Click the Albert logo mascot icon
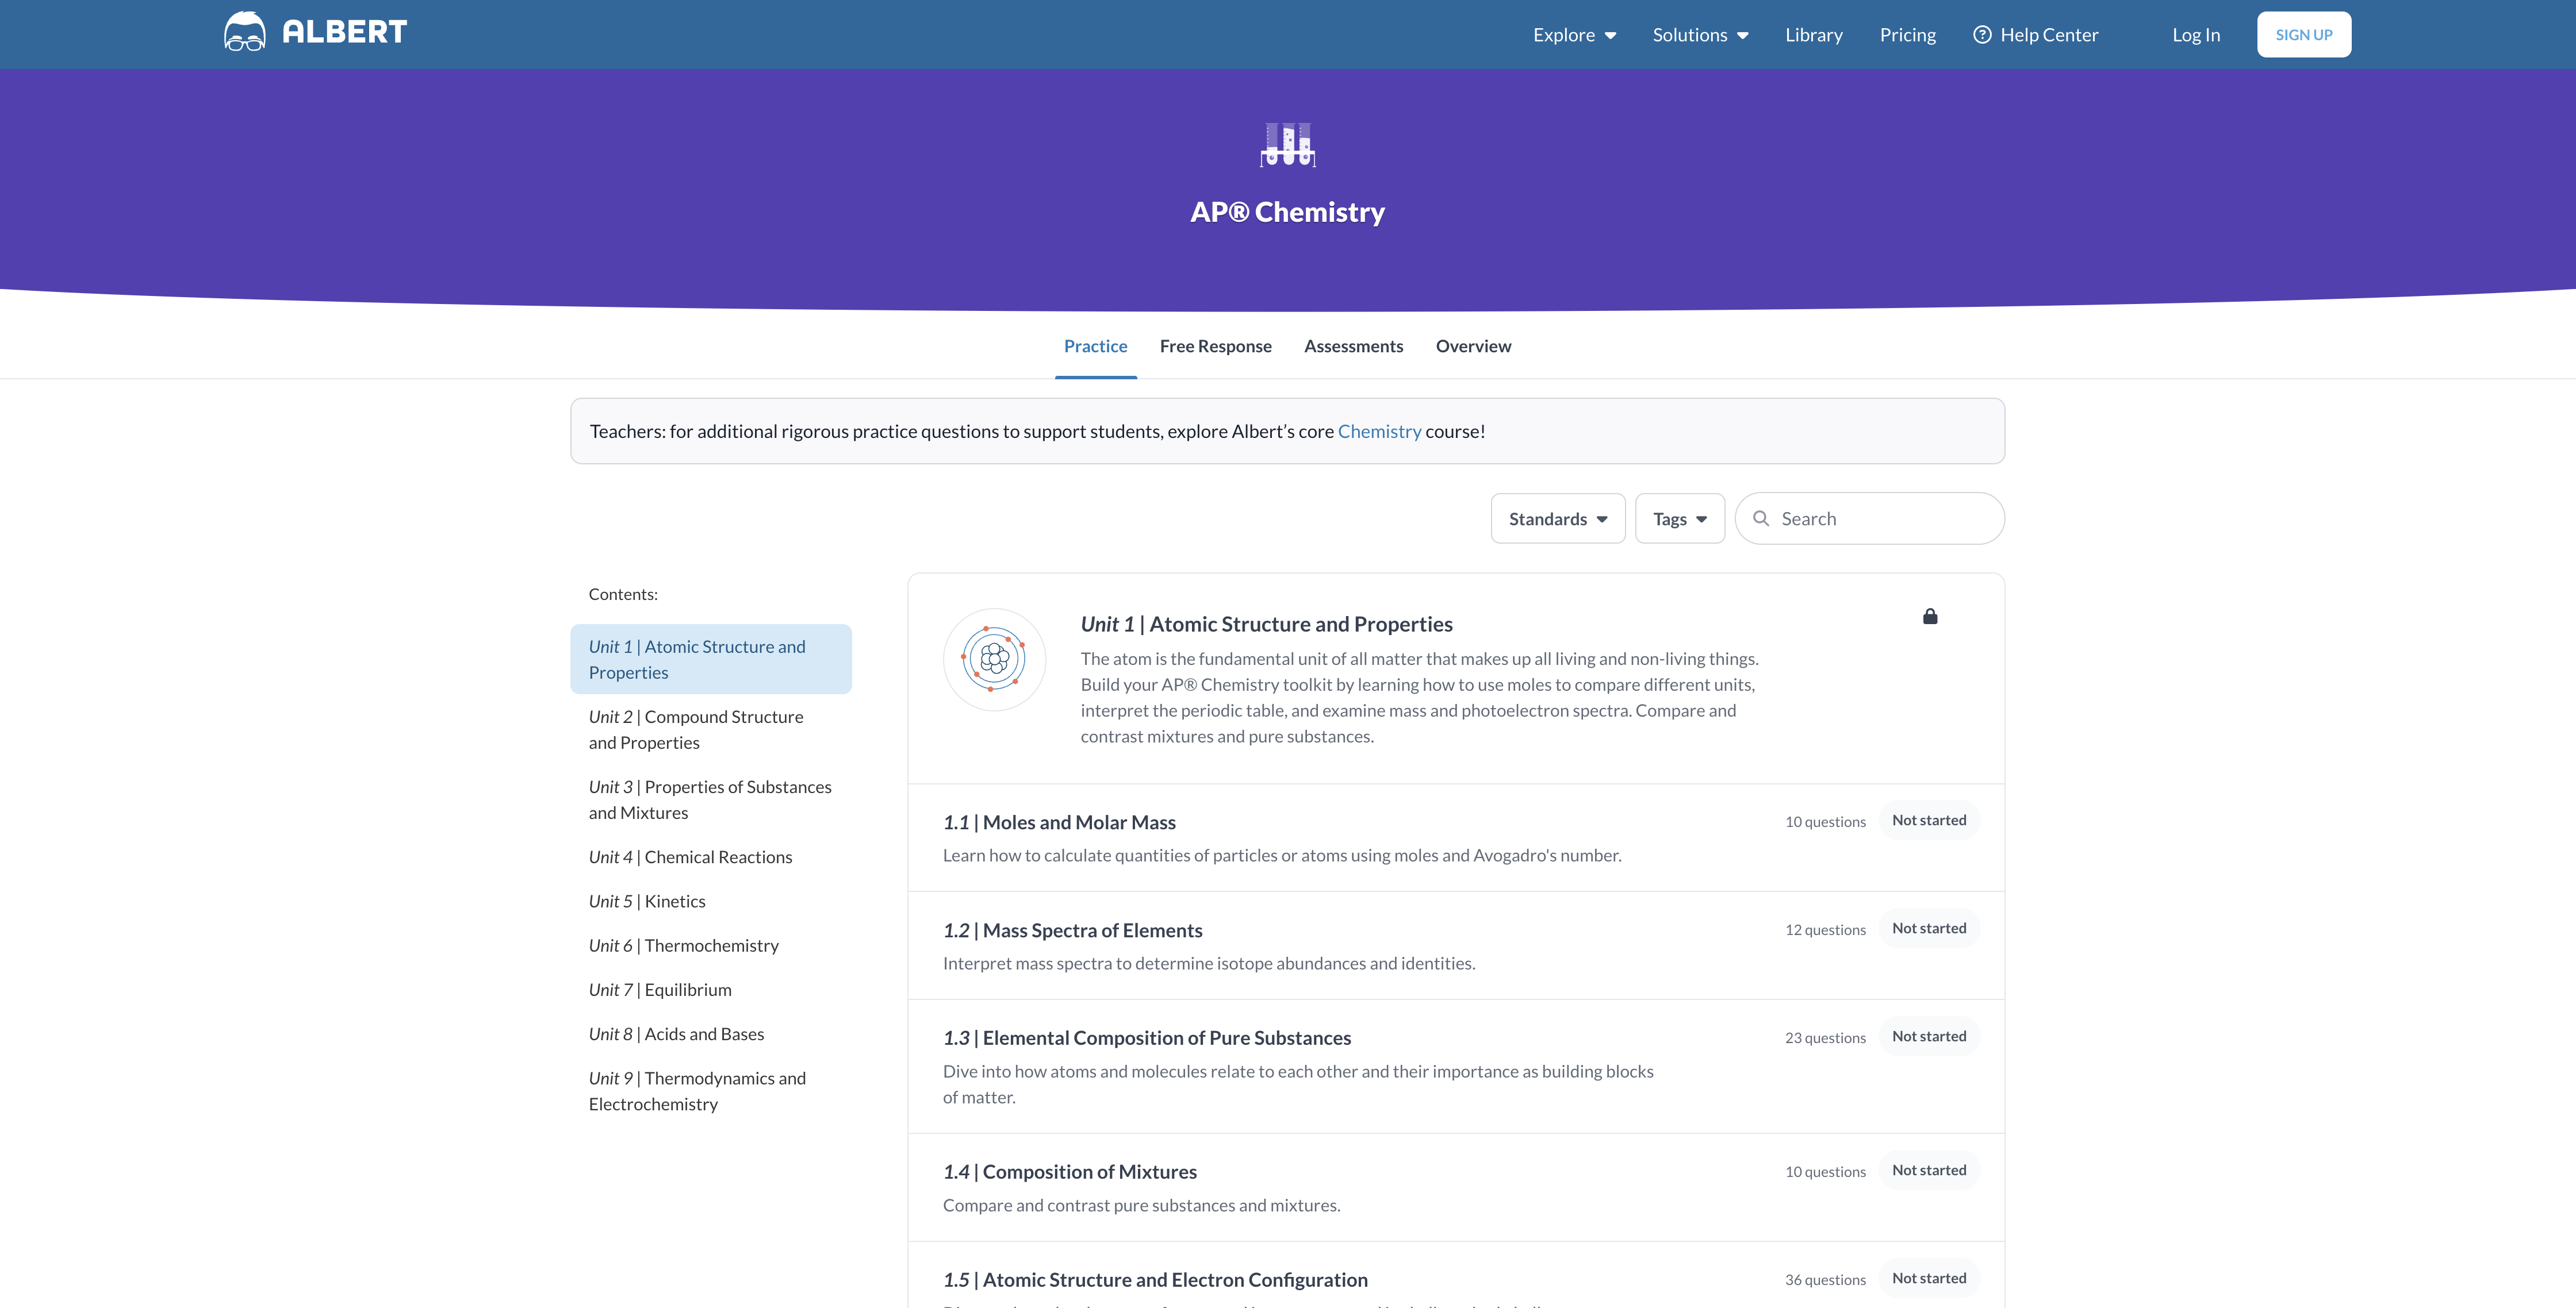 [244, 32]
